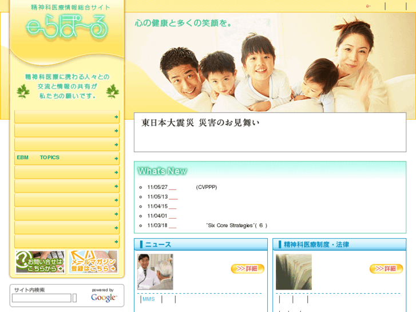Open the メールマガジン登録はこちら banner

point(93,262)
